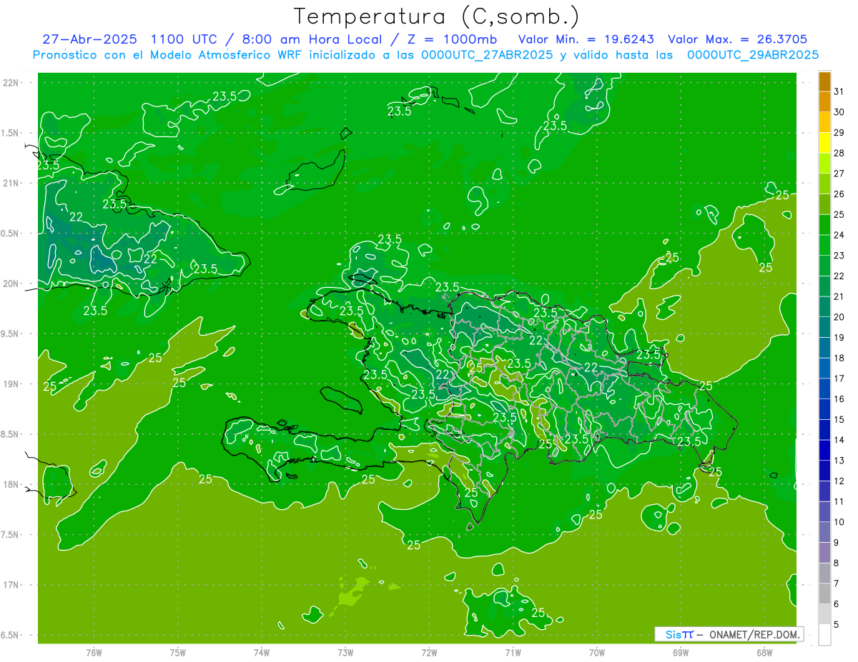The width and height of the screenshot is (858, 662).
Task: Click the 'Valor Min. = 19.6243' readout
Action: (586, 39)
